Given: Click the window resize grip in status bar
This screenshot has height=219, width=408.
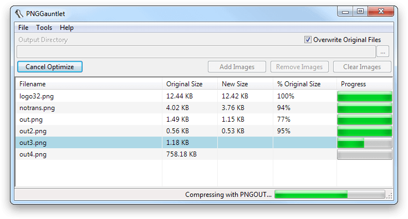Looking at the screenshot, I should 389,196.
